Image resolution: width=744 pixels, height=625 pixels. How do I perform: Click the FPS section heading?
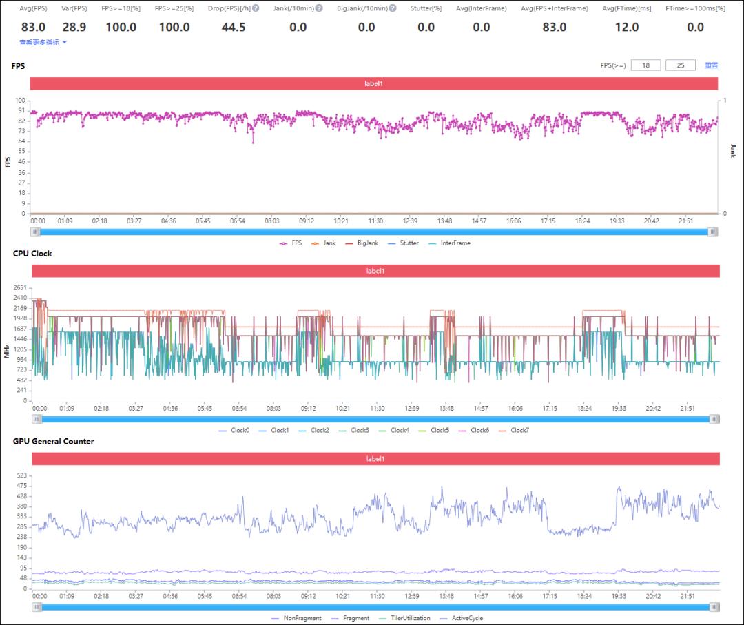[x=18, y=66]
